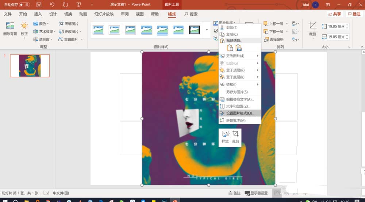365x202 pixels.
Task: Choose New Comment (新建批注) menu entry
Action: tap(240, 121)
